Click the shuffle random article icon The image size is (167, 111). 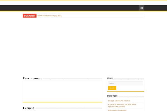142,8
